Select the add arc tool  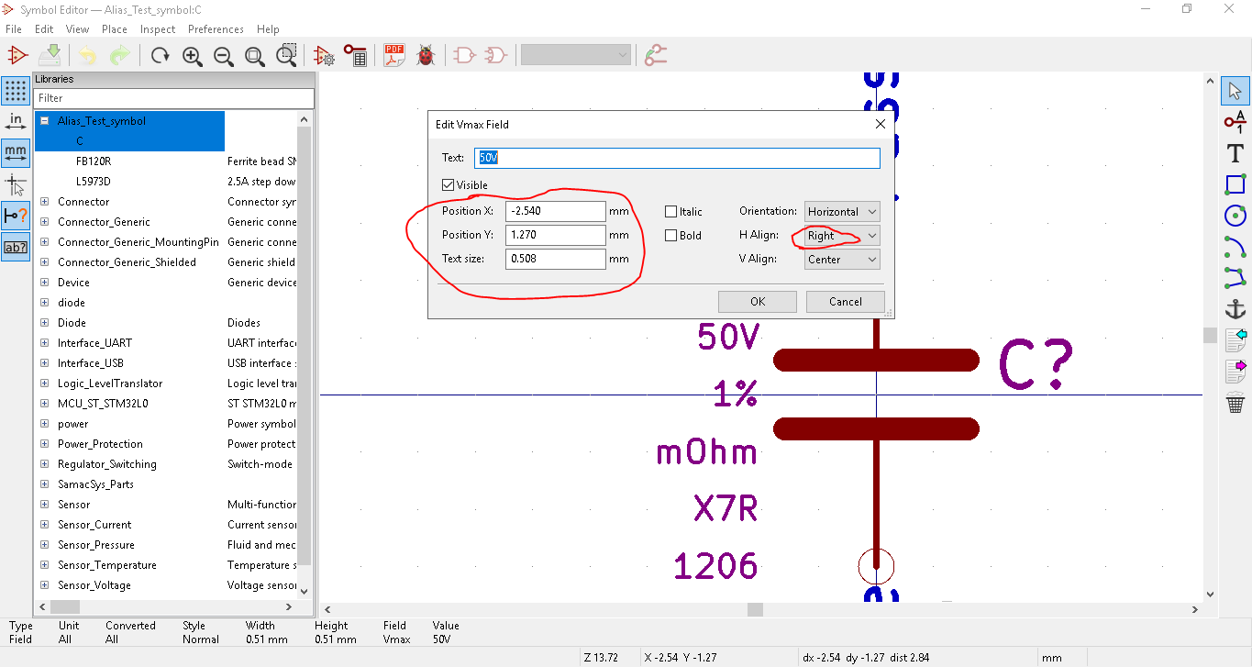point(1235,247)
